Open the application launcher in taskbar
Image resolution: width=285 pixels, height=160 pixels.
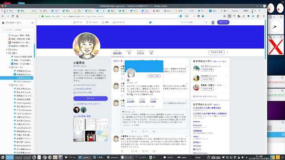coord(2,157)
